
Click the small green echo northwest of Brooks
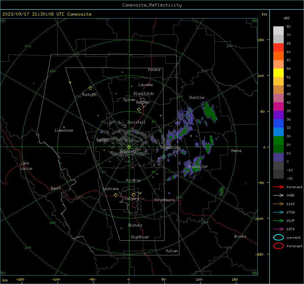pos(221,191)
